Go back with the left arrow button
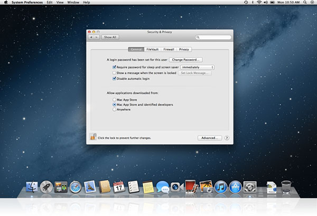Screen dimensions: 317x216 point(91,37)
